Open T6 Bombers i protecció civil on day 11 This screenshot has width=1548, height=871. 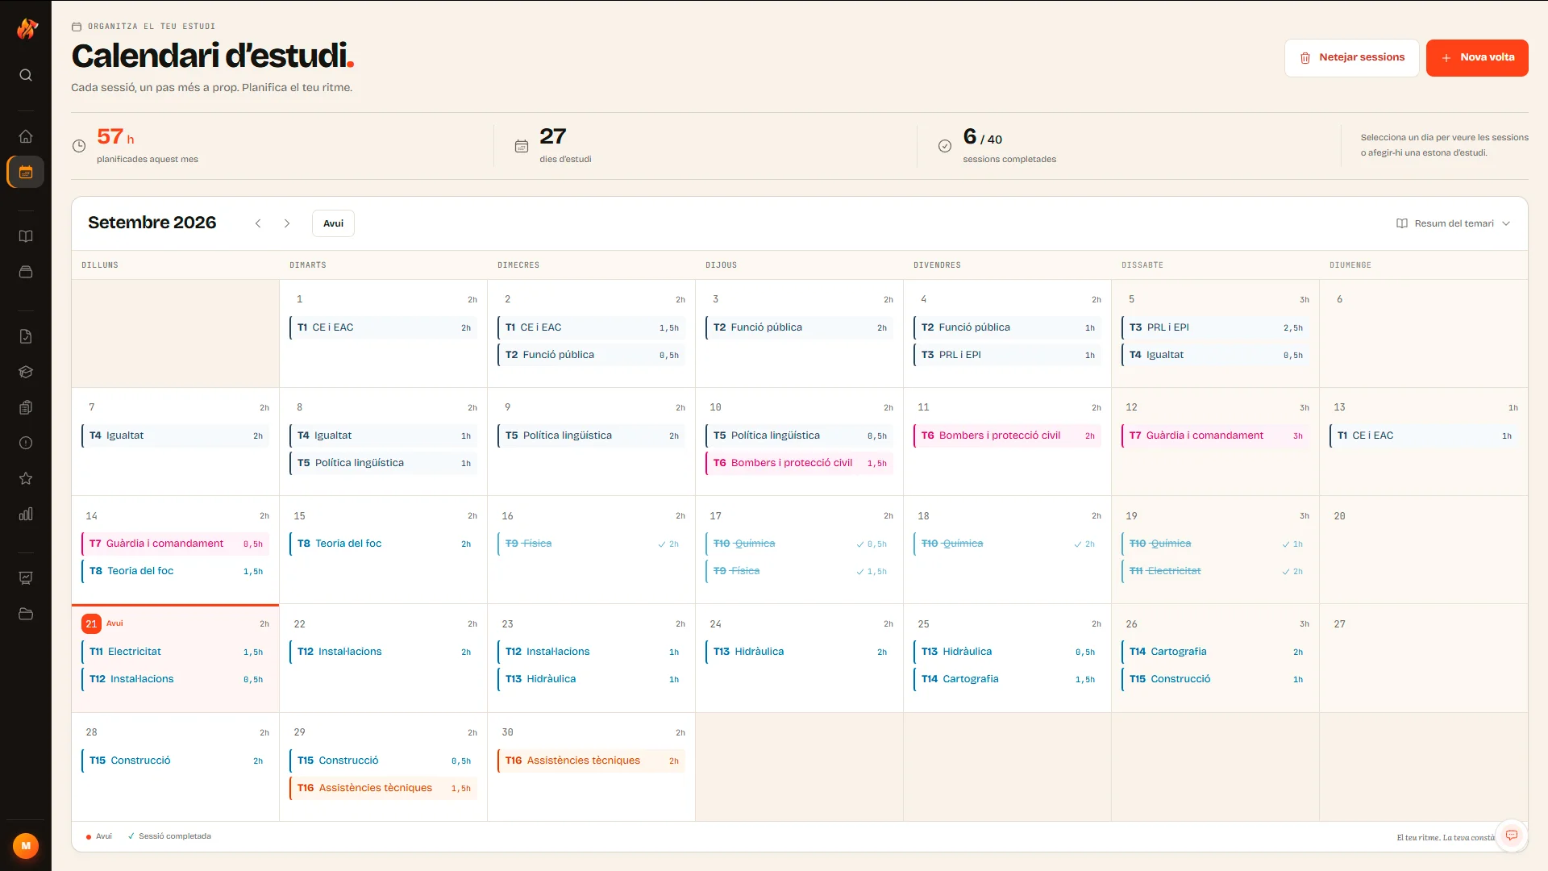(x=1007, y=435)
